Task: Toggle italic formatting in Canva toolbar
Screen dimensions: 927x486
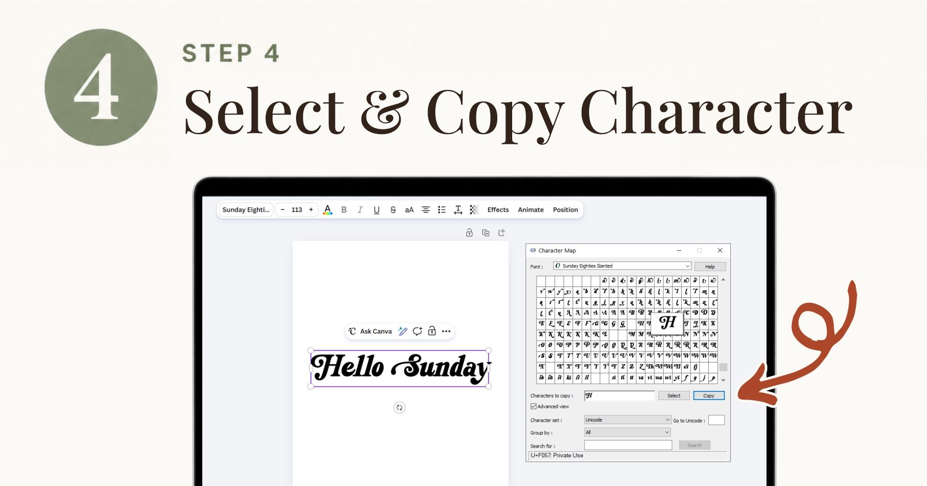Action: tap(360, 210)
